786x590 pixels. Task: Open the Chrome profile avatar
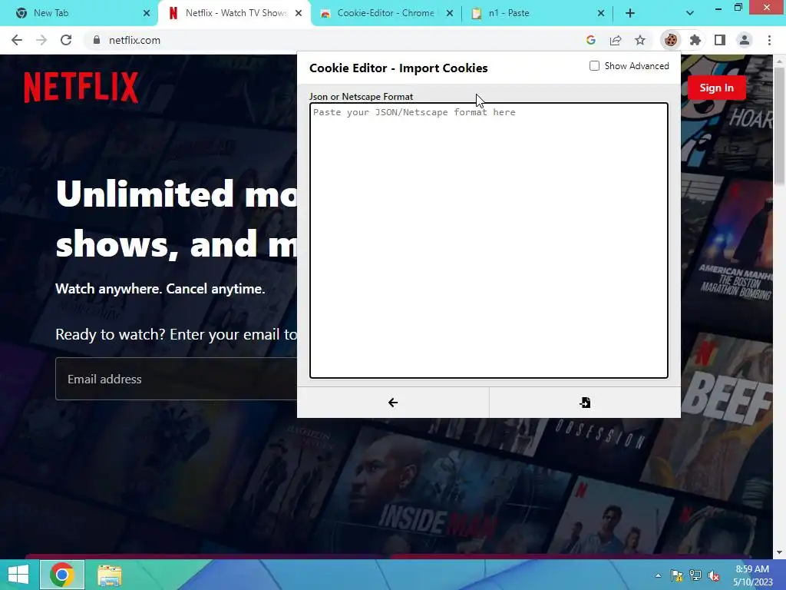745,40
